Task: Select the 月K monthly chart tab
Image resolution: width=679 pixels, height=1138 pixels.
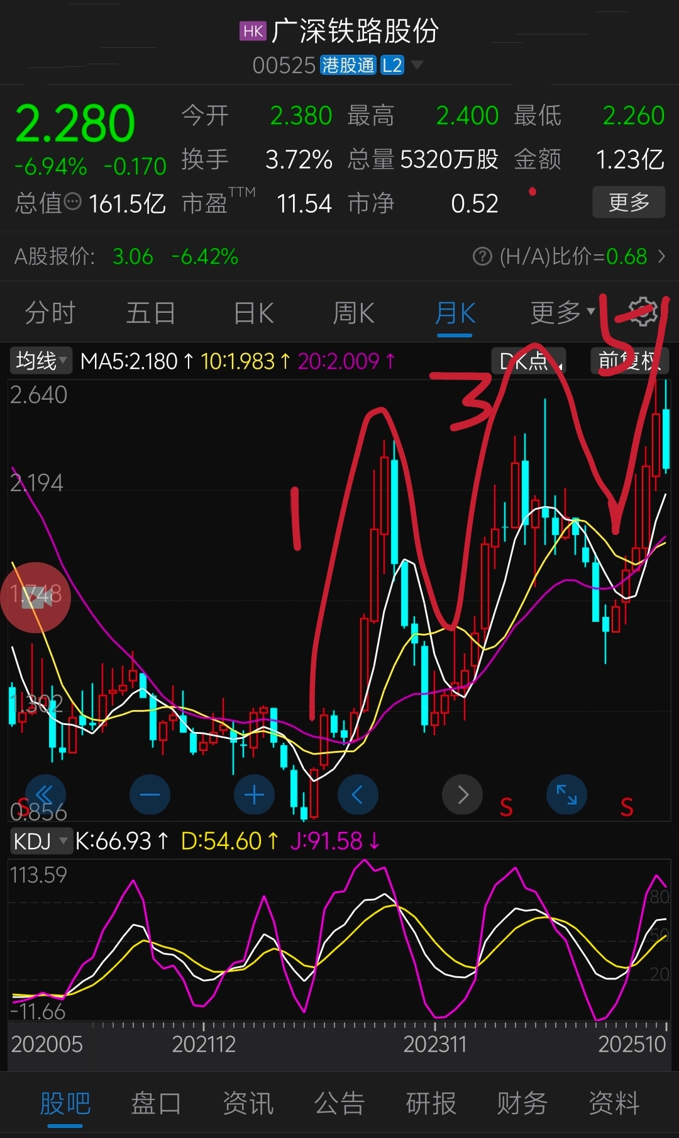Action: [x=455, y=313]
